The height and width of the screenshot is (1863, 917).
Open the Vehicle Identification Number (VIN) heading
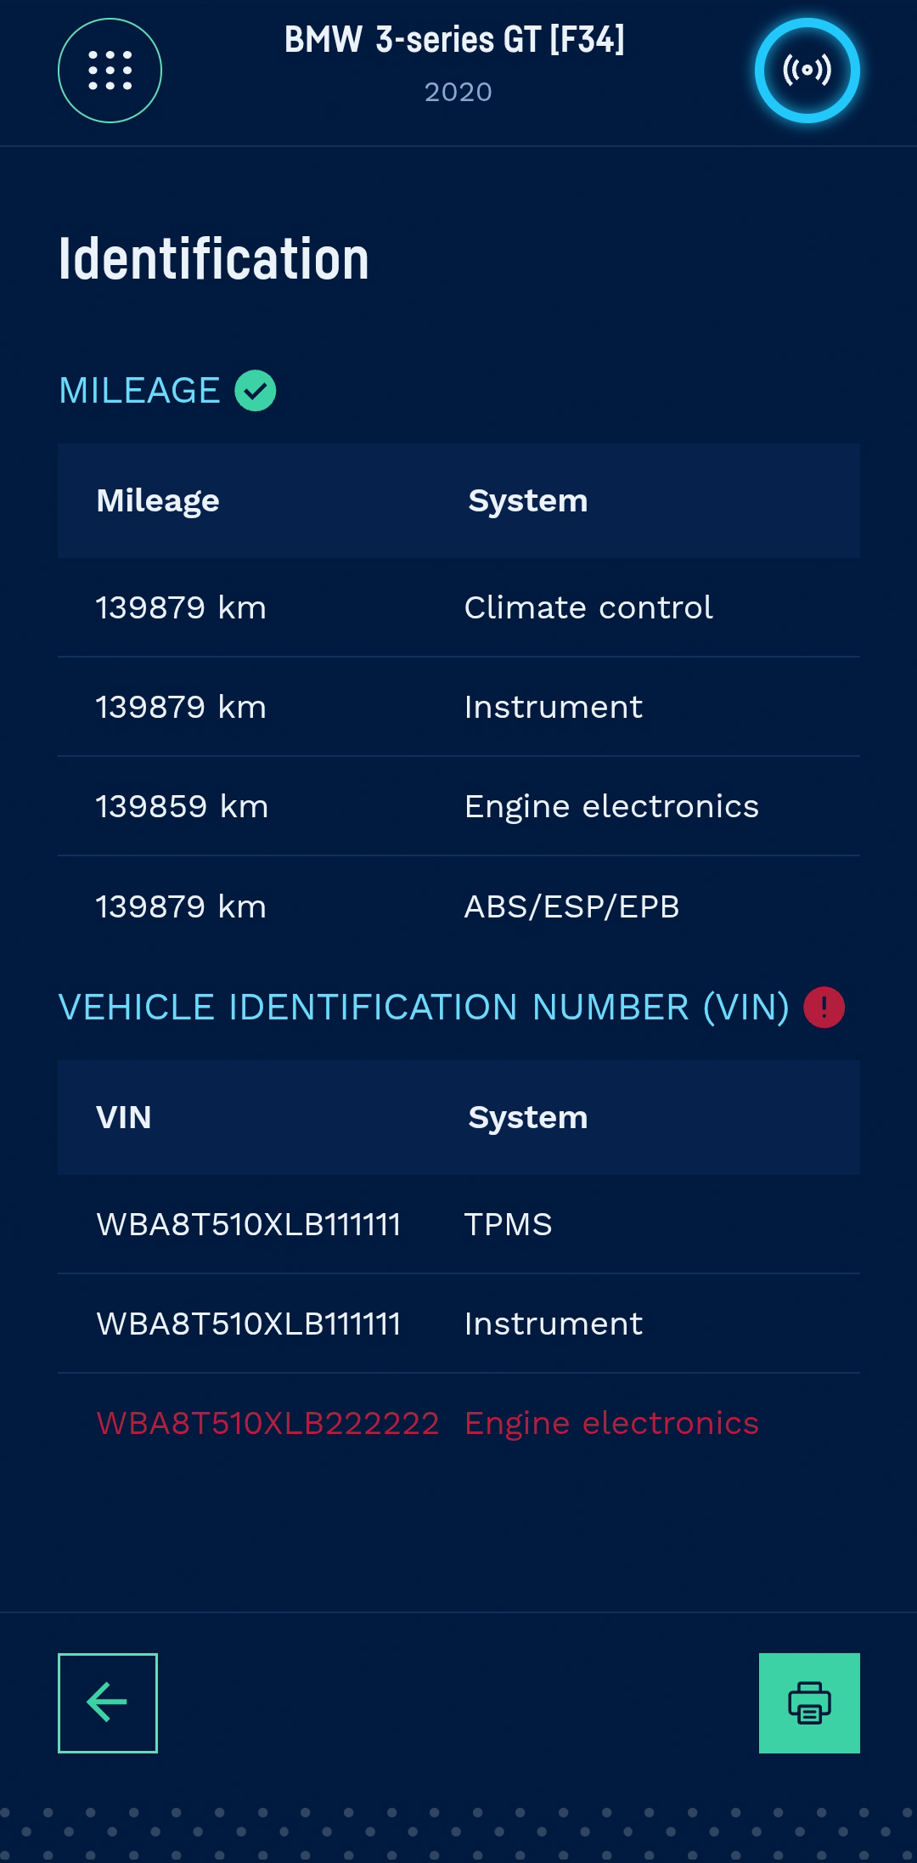tap(424, 1008)
